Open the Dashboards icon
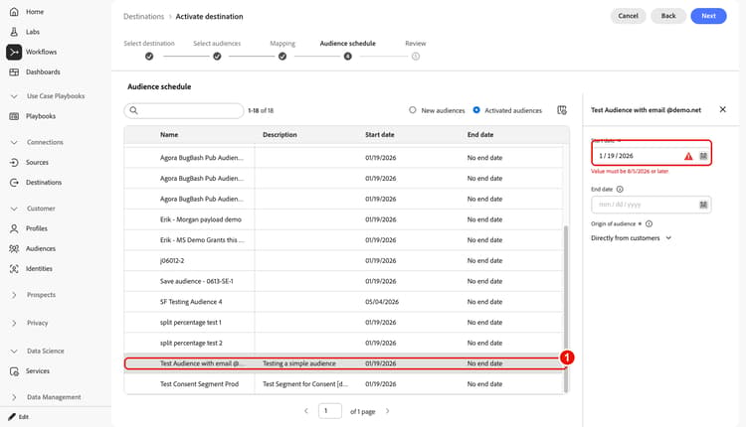 coord(14,71)
